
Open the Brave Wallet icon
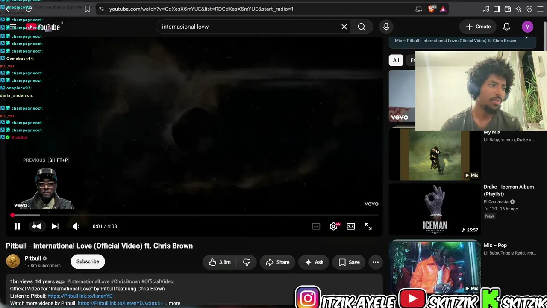pos(508,9)
